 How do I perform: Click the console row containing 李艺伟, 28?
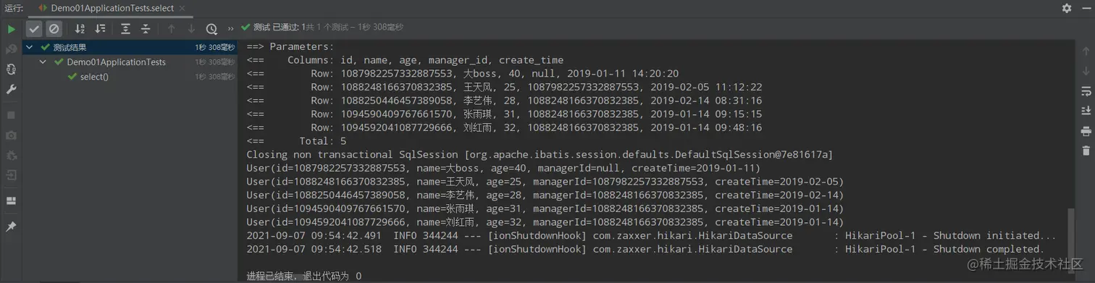[504, 101]
